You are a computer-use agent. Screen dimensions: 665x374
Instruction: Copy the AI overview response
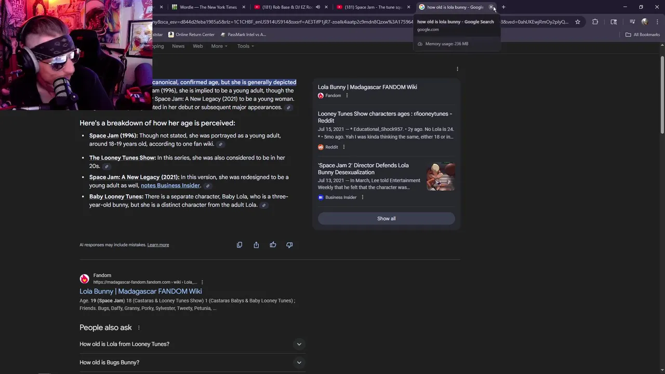(240, 245)
